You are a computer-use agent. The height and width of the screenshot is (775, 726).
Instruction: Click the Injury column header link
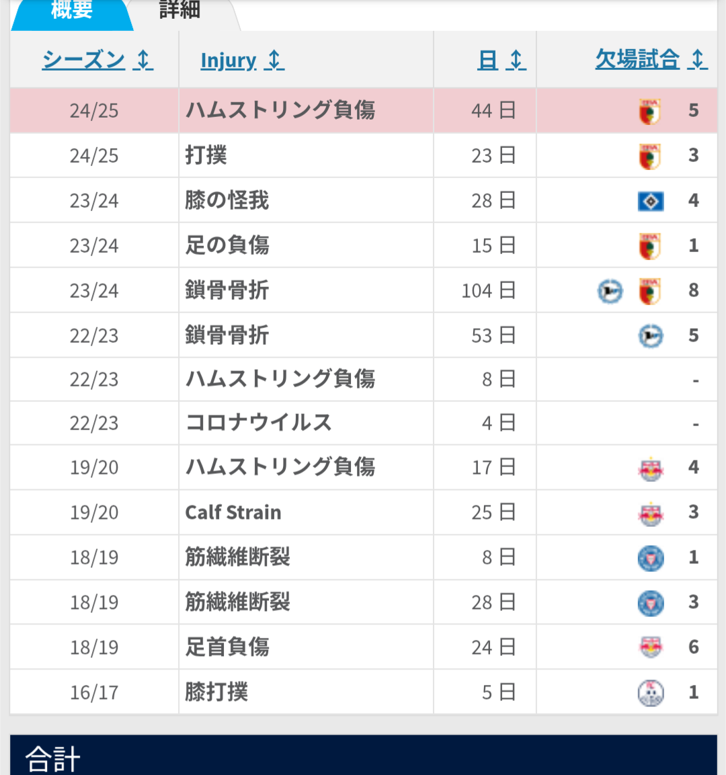(228, 60)
